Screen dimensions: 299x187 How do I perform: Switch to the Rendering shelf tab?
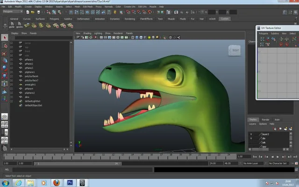(x=130, y=19)
